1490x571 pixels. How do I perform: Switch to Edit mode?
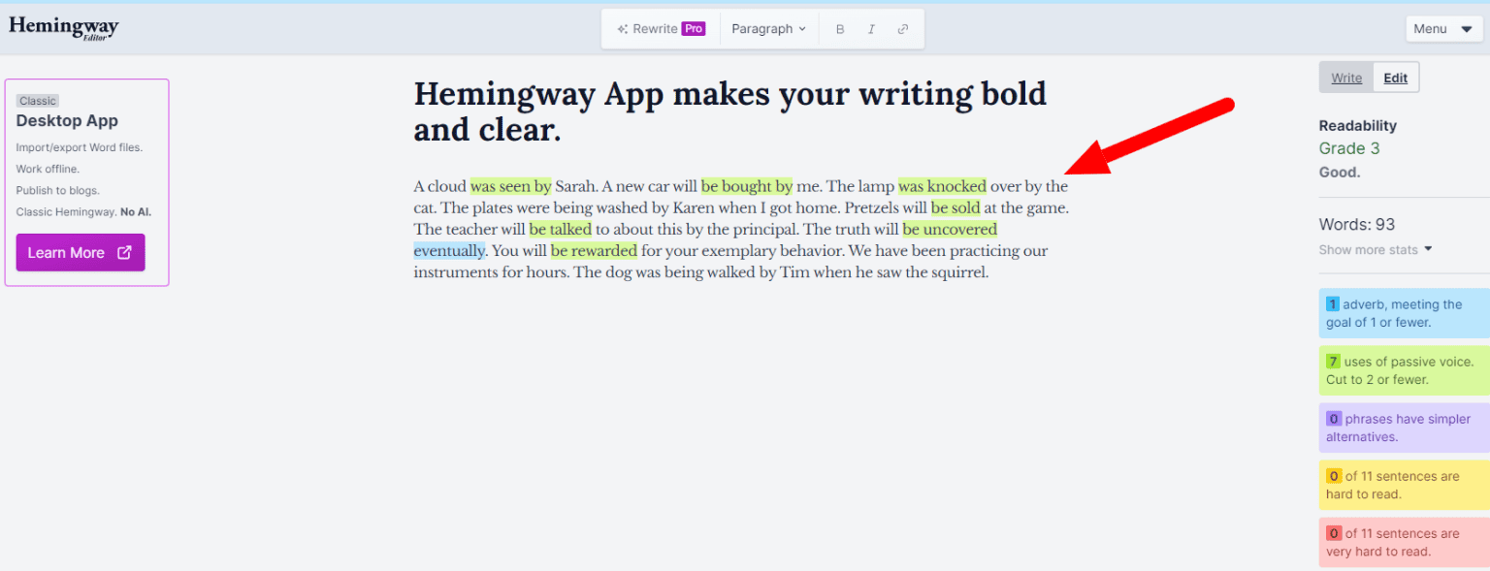pos(1395,78)
